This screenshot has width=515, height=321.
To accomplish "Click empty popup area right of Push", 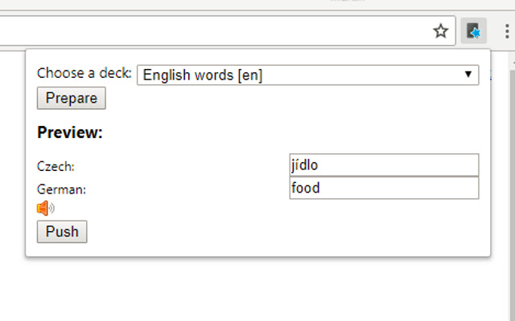I will pyautogui.click(x=282, y=232).
